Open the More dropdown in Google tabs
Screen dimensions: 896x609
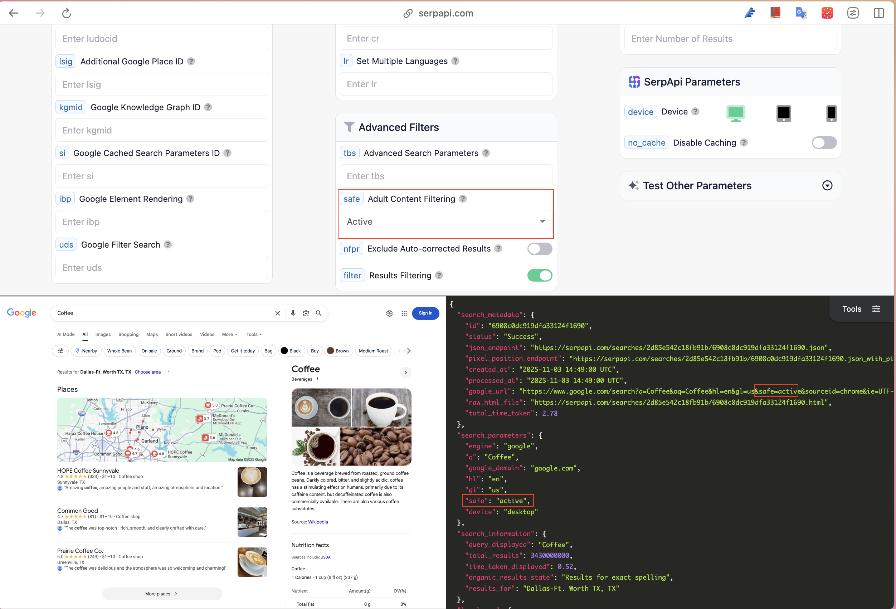point(229,335)
